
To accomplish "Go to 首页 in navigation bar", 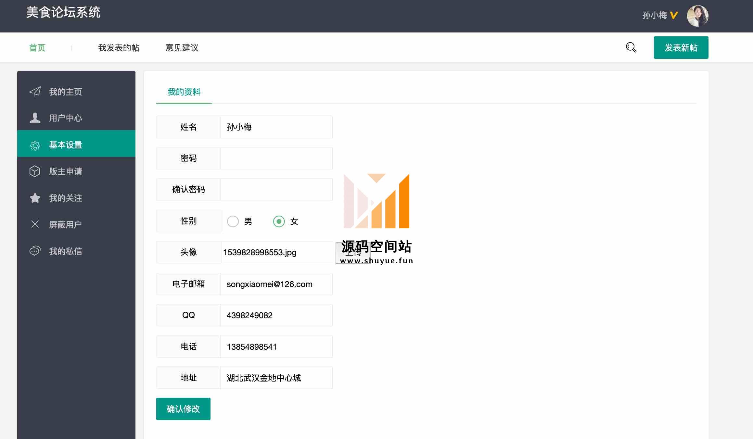I will [37, 48].
